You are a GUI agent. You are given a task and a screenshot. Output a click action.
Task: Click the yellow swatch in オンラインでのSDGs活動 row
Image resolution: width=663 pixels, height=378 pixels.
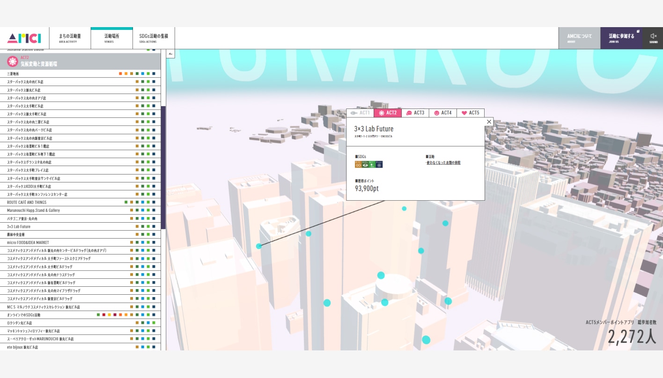point(110,315)
